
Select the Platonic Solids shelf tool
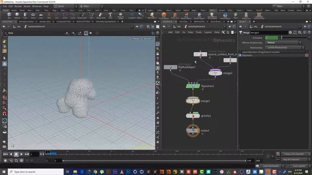(x=120, y=15)
